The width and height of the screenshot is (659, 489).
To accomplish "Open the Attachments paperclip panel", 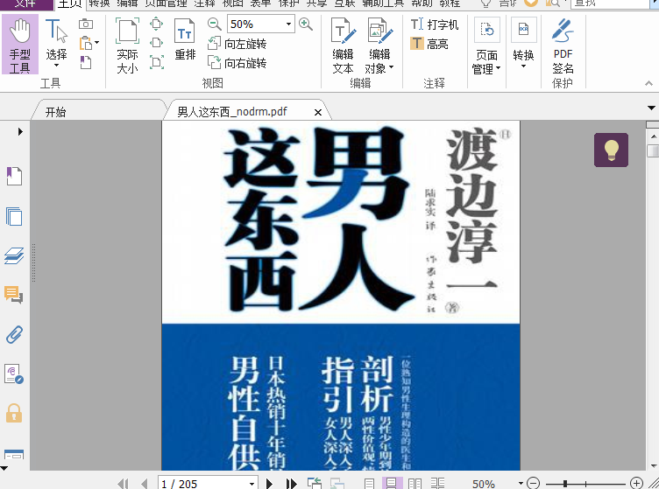I will point(14,334).
